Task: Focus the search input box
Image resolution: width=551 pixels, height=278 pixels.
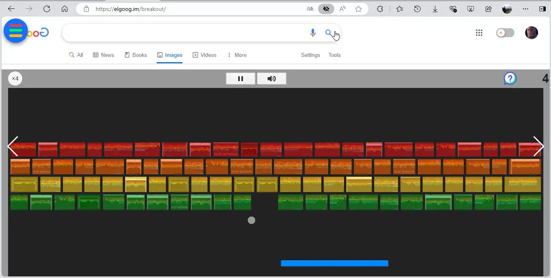Action: [x=184, y=33]
